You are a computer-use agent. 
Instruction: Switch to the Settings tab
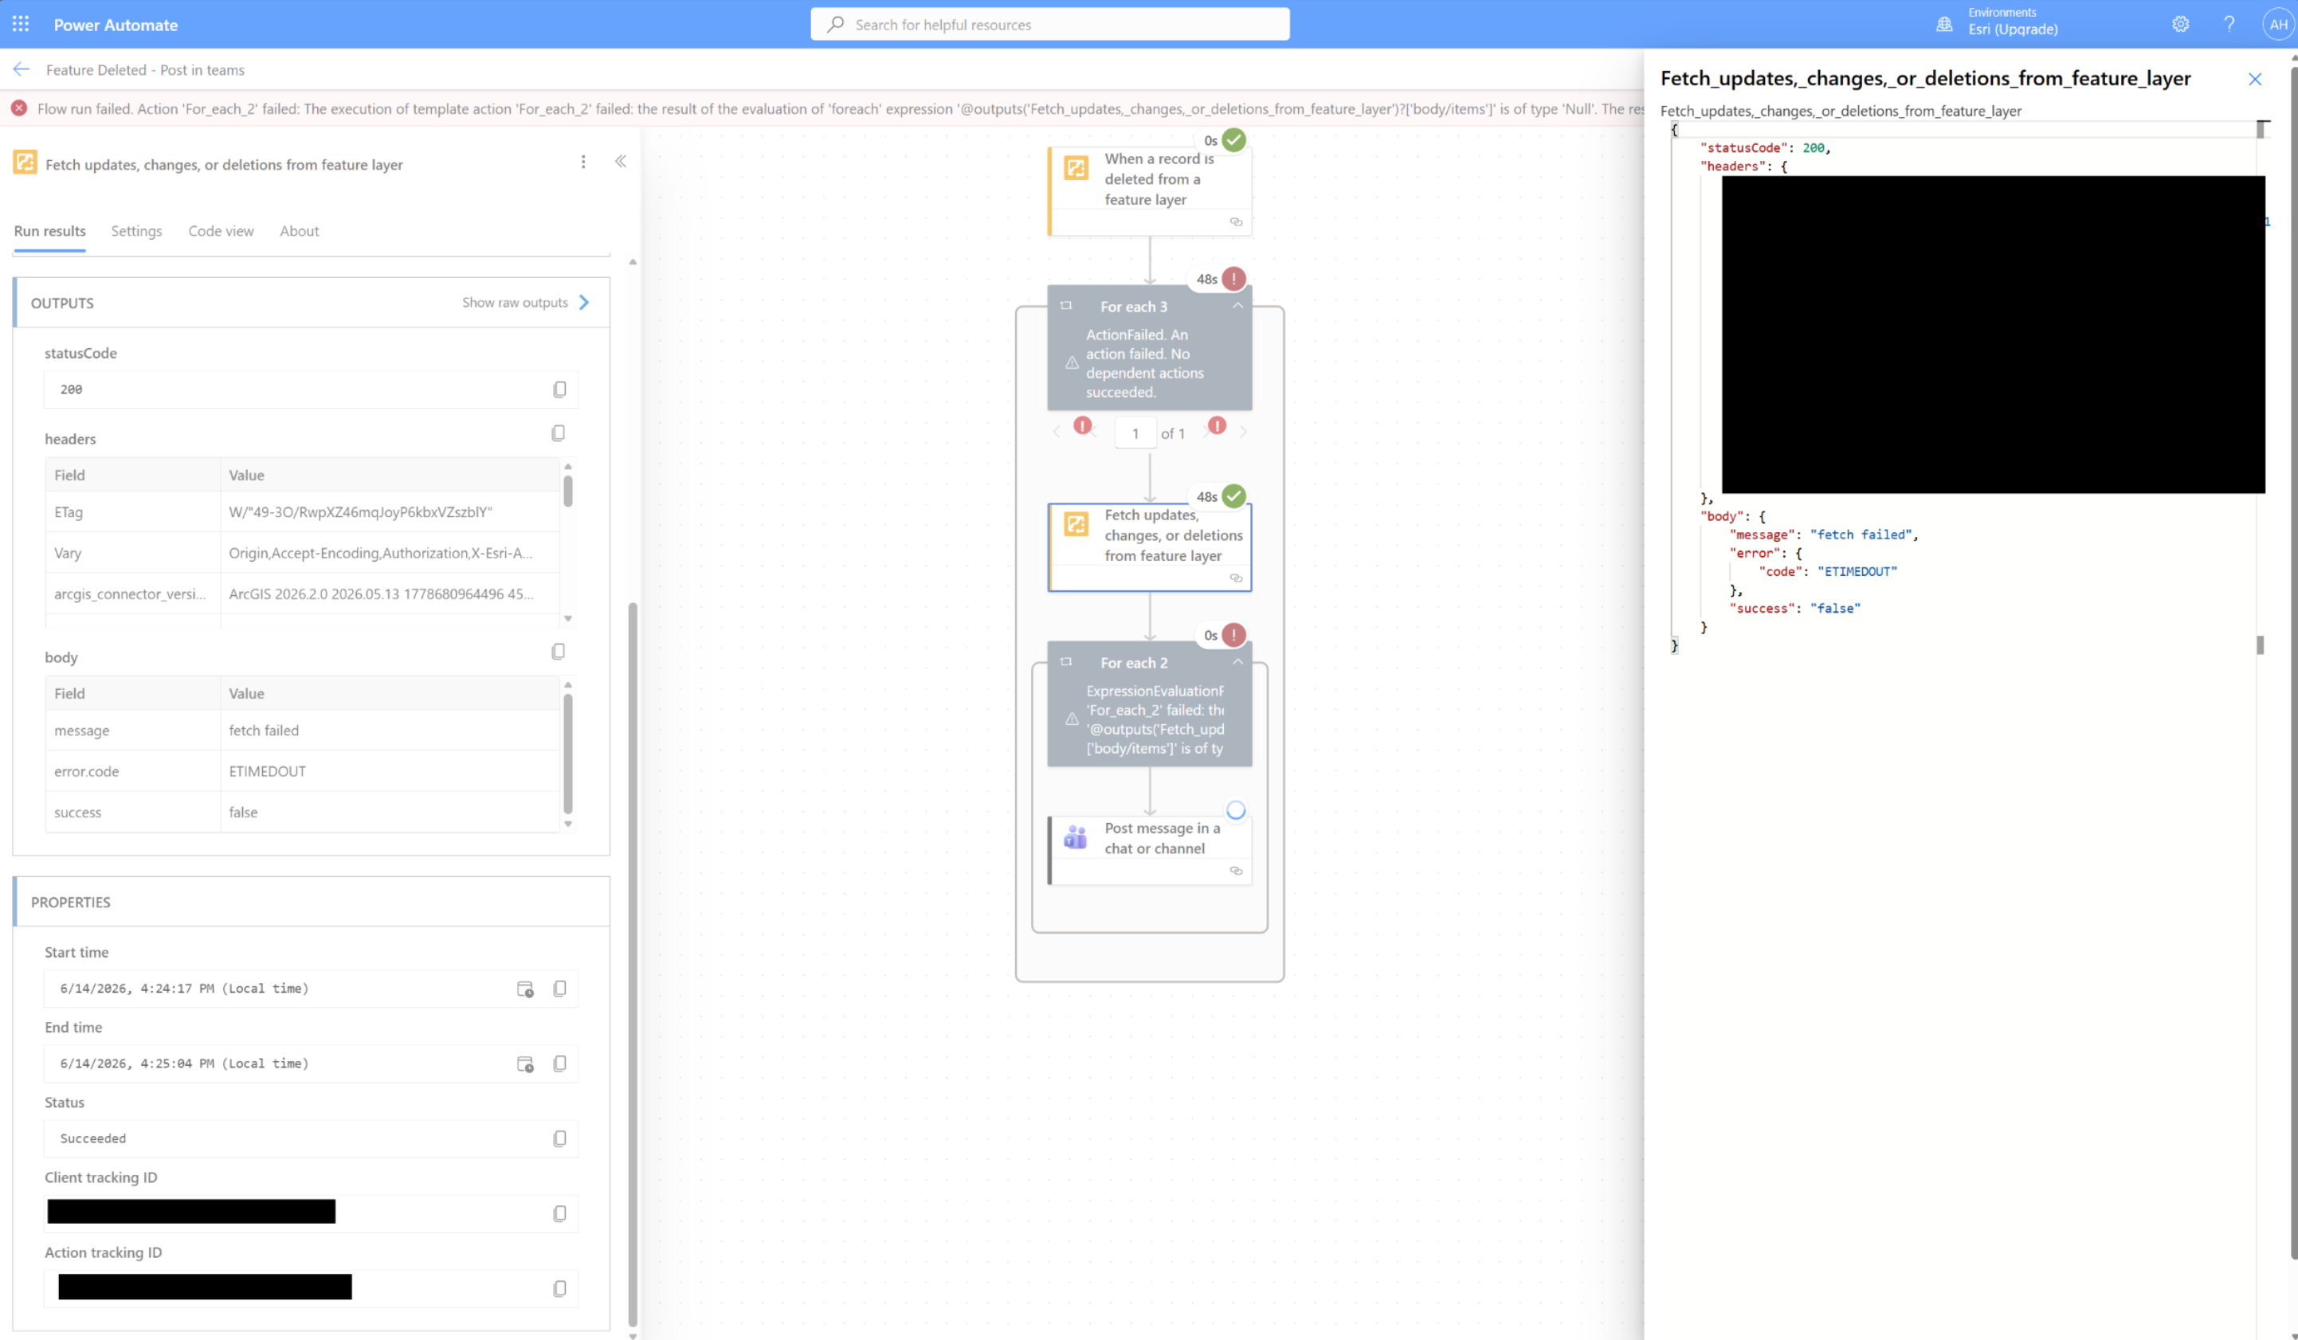(137, 232)
